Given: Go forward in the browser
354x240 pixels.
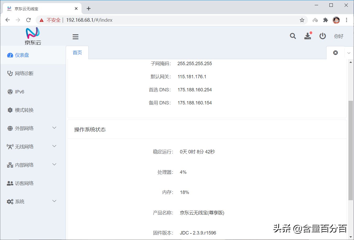Looking at the screenshot, I should click(18, 20).
